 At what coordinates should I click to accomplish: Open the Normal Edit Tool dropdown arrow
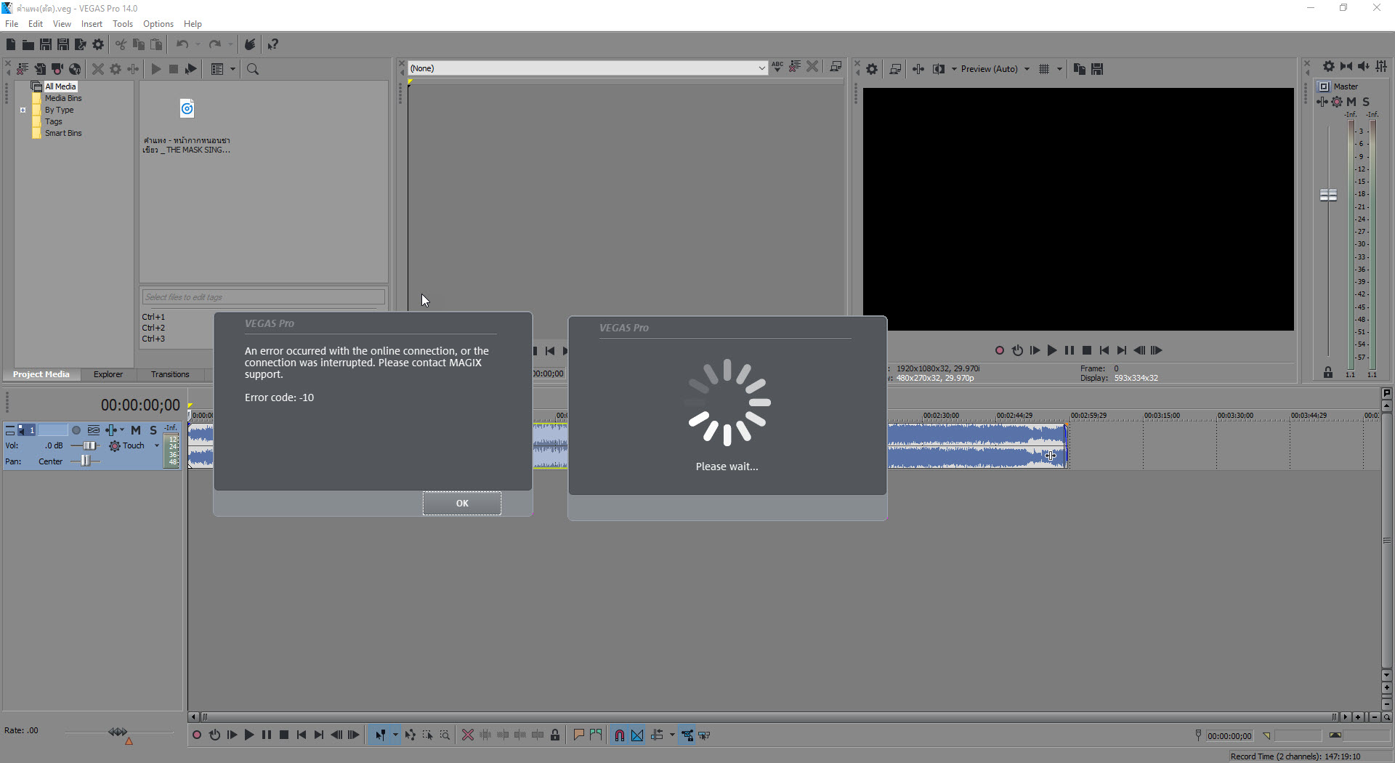tap(395, 735)
